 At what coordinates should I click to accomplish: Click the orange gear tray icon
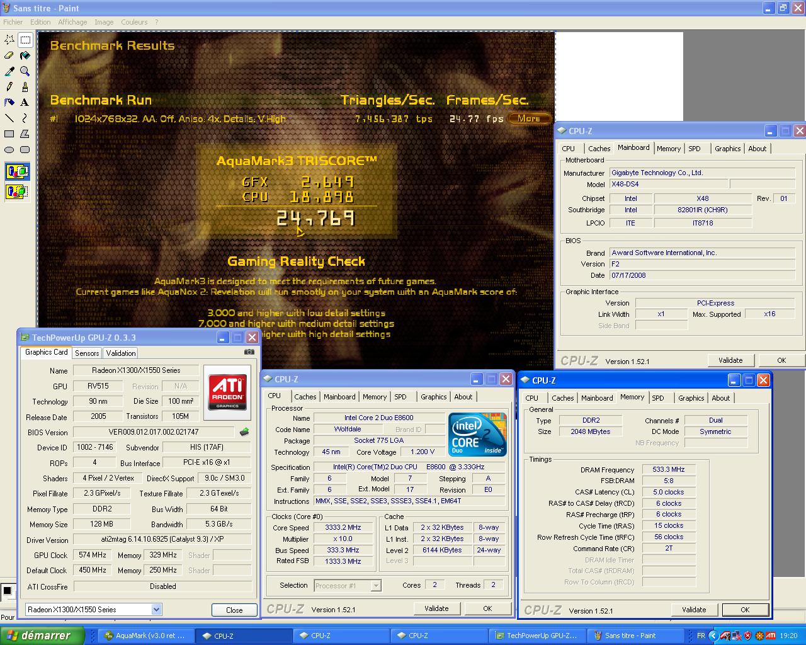pyautogui.click(x=759, y=636)
